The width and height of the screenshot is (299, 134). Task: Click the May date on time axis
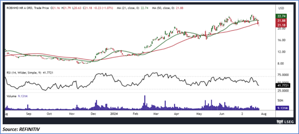click(199, 114)
